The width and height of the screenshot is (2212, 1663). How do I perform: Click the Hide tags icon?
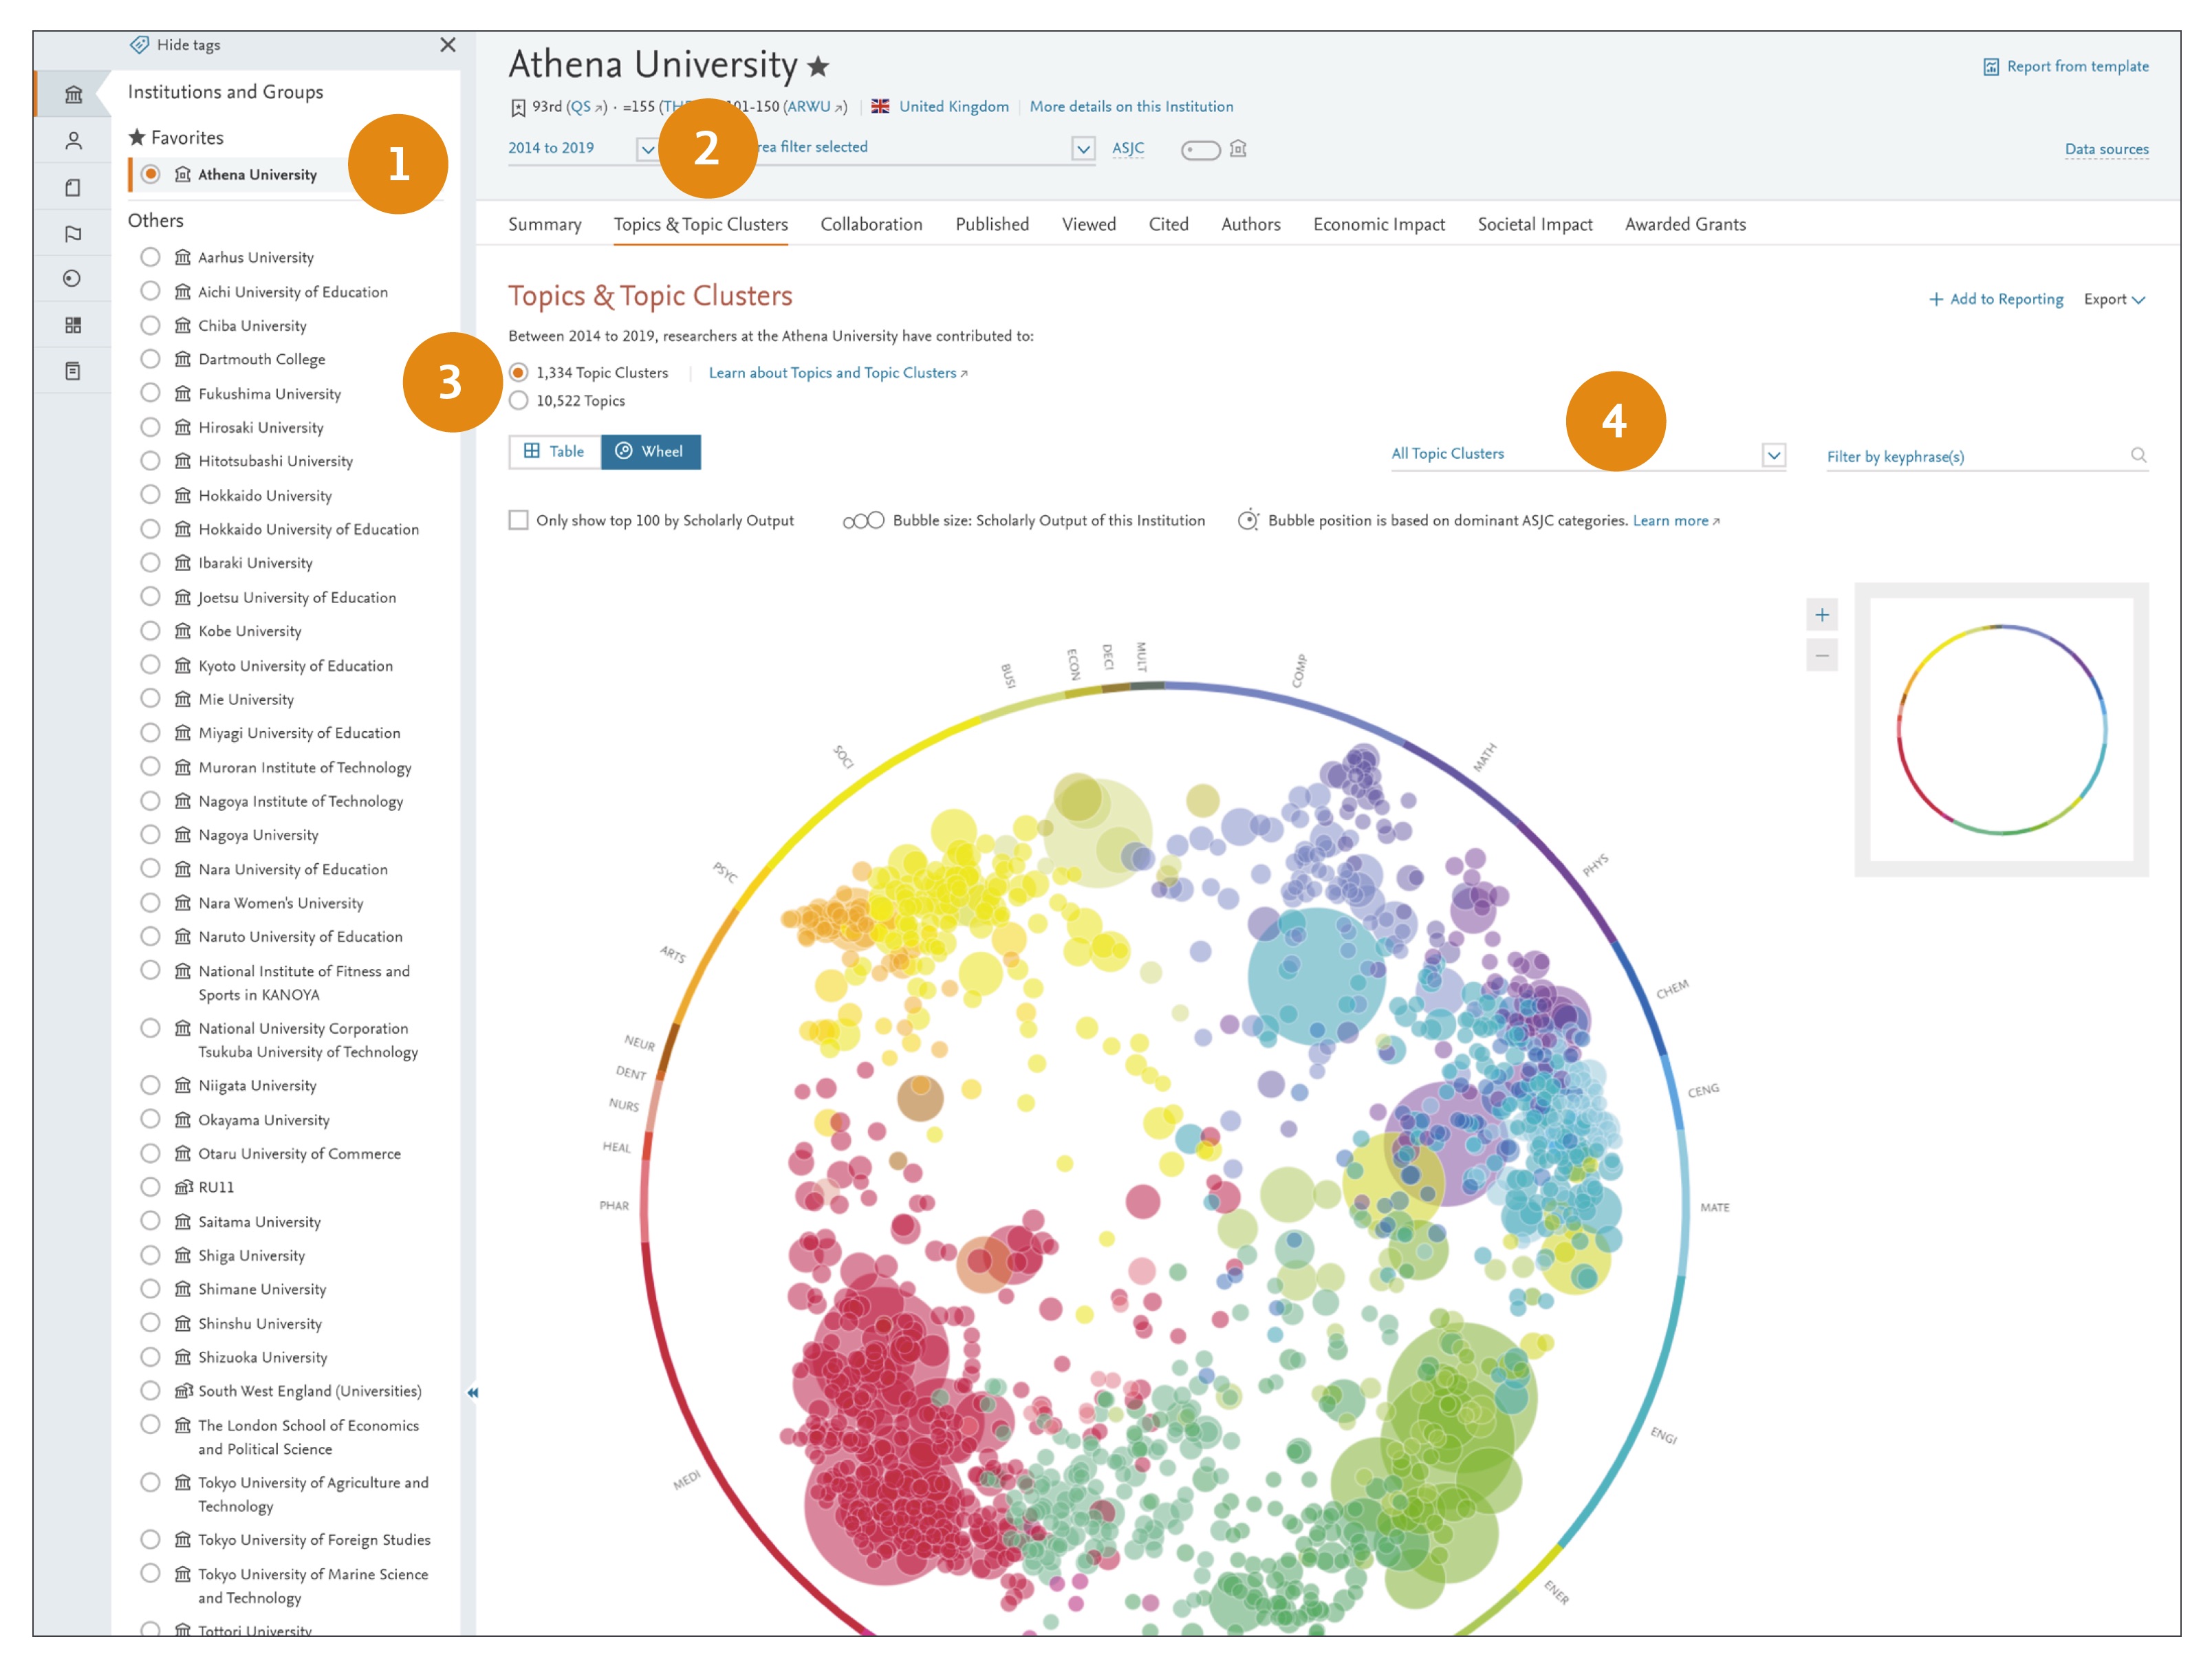(140, 45)
